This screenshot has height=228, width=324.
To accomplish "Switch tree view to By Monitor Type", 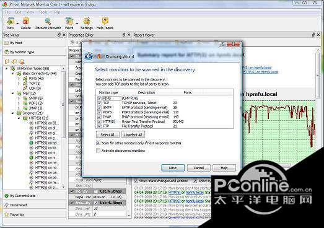I will [34, 52].
